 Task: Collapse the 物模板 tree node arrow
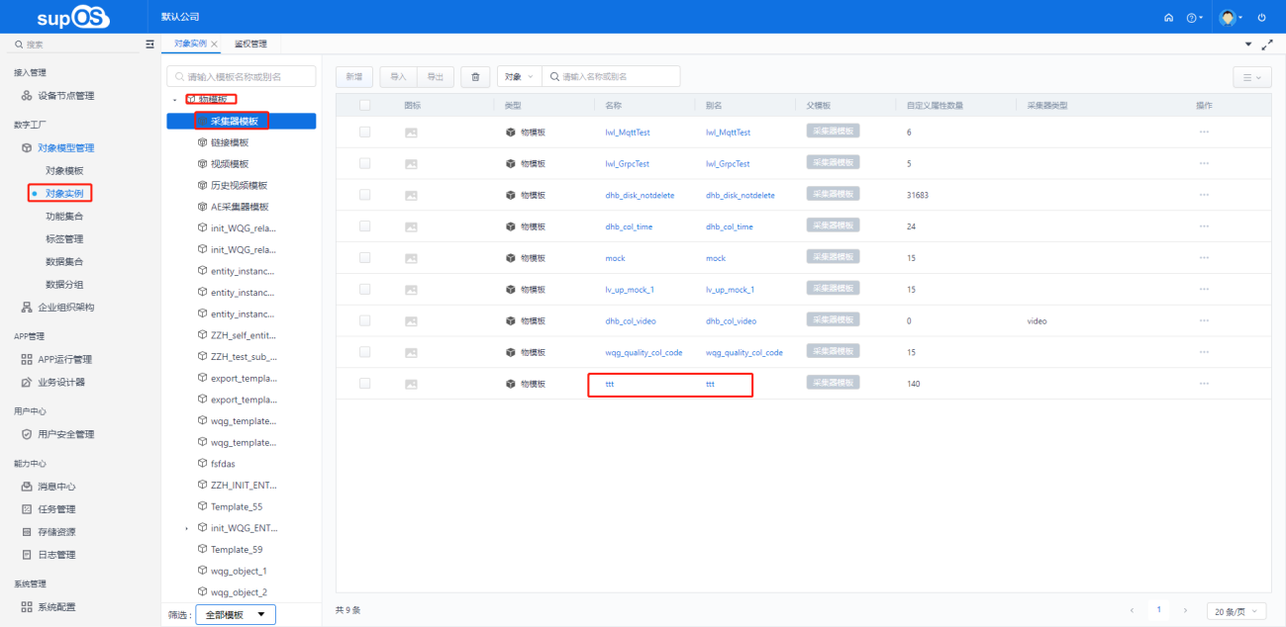click(175, 100)
